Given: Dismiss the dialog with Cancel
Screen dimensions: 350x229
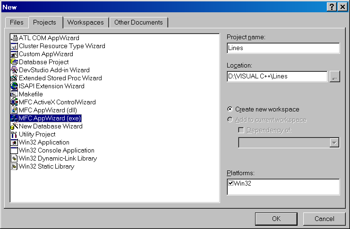Looking at the screenshot, I should [324, 219].
